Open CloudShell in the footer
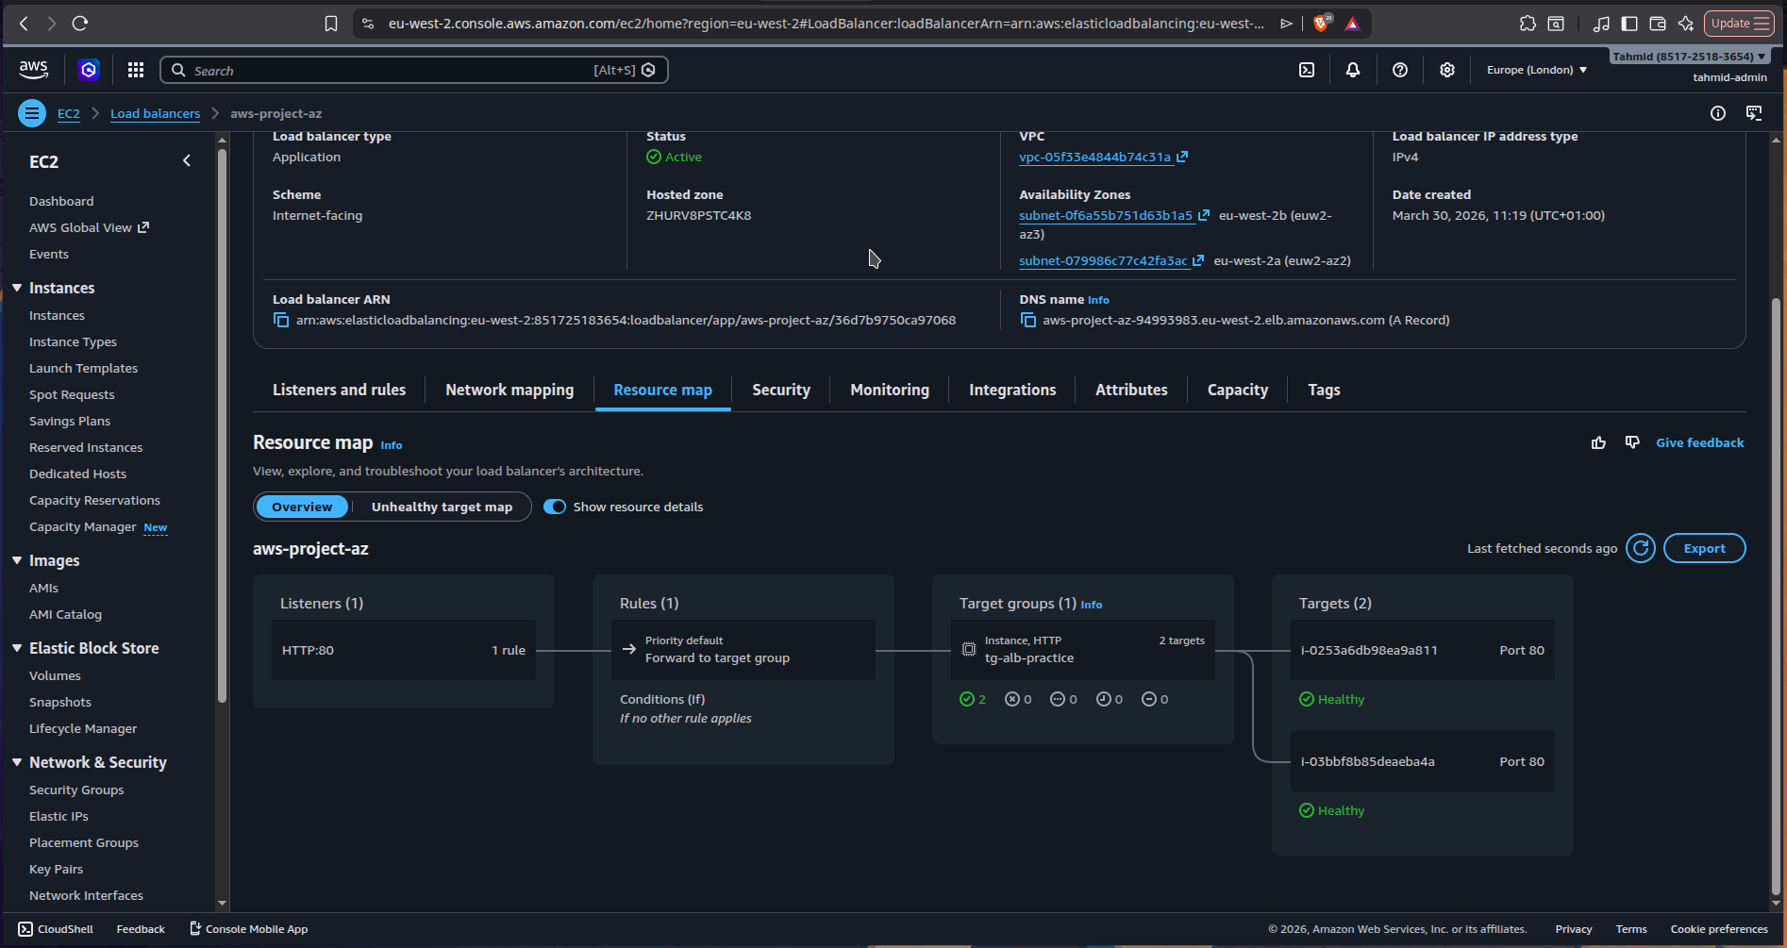The image size is (1787, 948). coord(56,929)
